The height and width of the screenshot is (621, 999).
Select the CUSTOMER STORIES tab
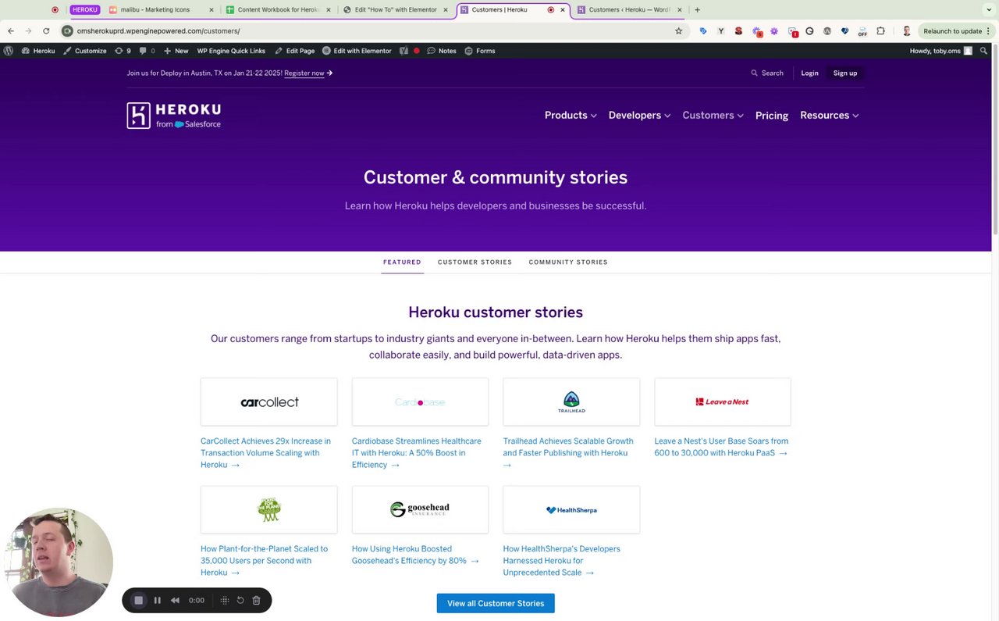tap(475, 262)
